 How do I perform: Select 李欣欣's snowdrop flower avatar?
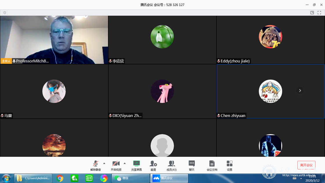(x=162, y=37)
